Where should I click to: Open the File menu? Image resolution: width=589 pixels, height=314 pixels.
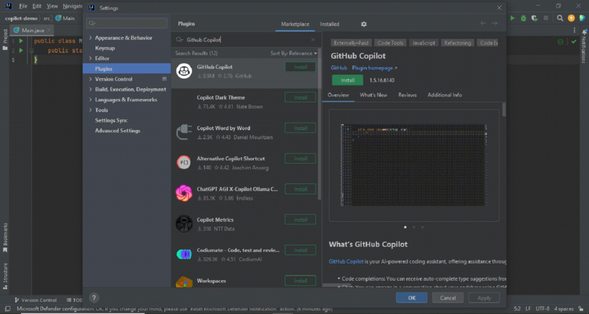(23, 6)
